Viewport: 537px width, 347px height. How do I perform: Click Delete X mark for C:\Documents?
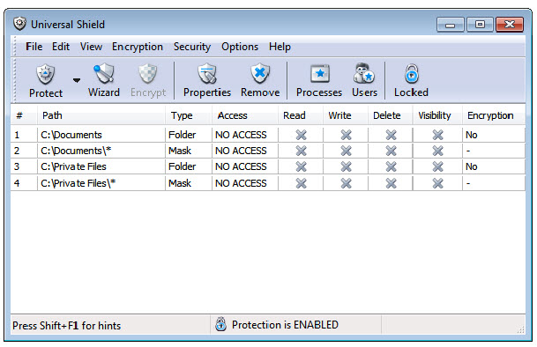point(391,135)
